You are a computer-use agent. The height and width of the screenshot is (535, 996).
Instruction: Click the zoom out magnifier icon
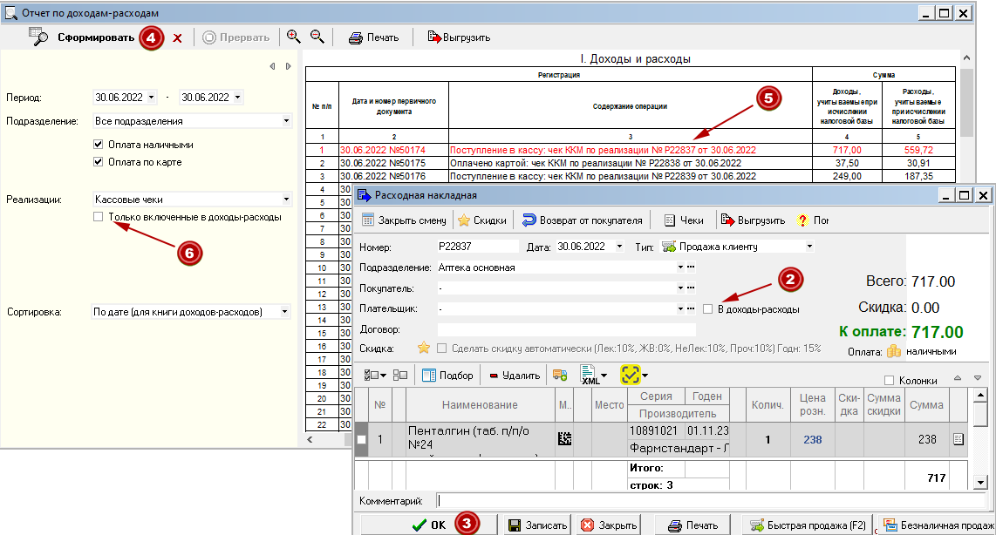[317, 37]
